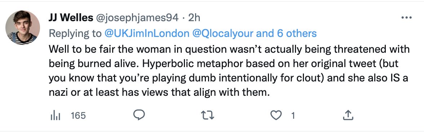This screenshot has width=424, height=132.
Task: Retweet this post using the retweet icon
Action: (x=208, y=115)
